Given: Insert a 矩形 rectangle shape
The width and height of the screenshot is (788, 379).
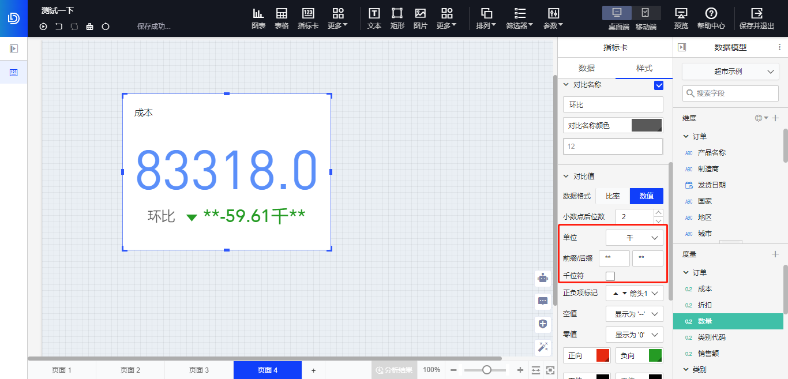Looking at the screenshot, I should click(x=397, y=18).
